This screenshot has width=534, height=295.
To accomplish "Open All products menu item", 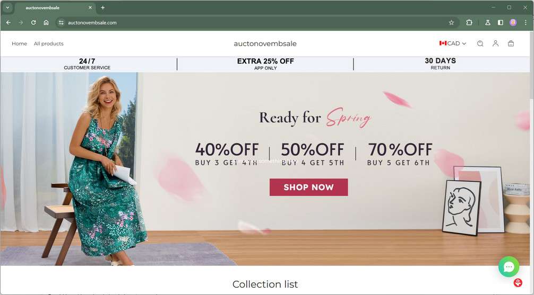I will coord(49,43).
